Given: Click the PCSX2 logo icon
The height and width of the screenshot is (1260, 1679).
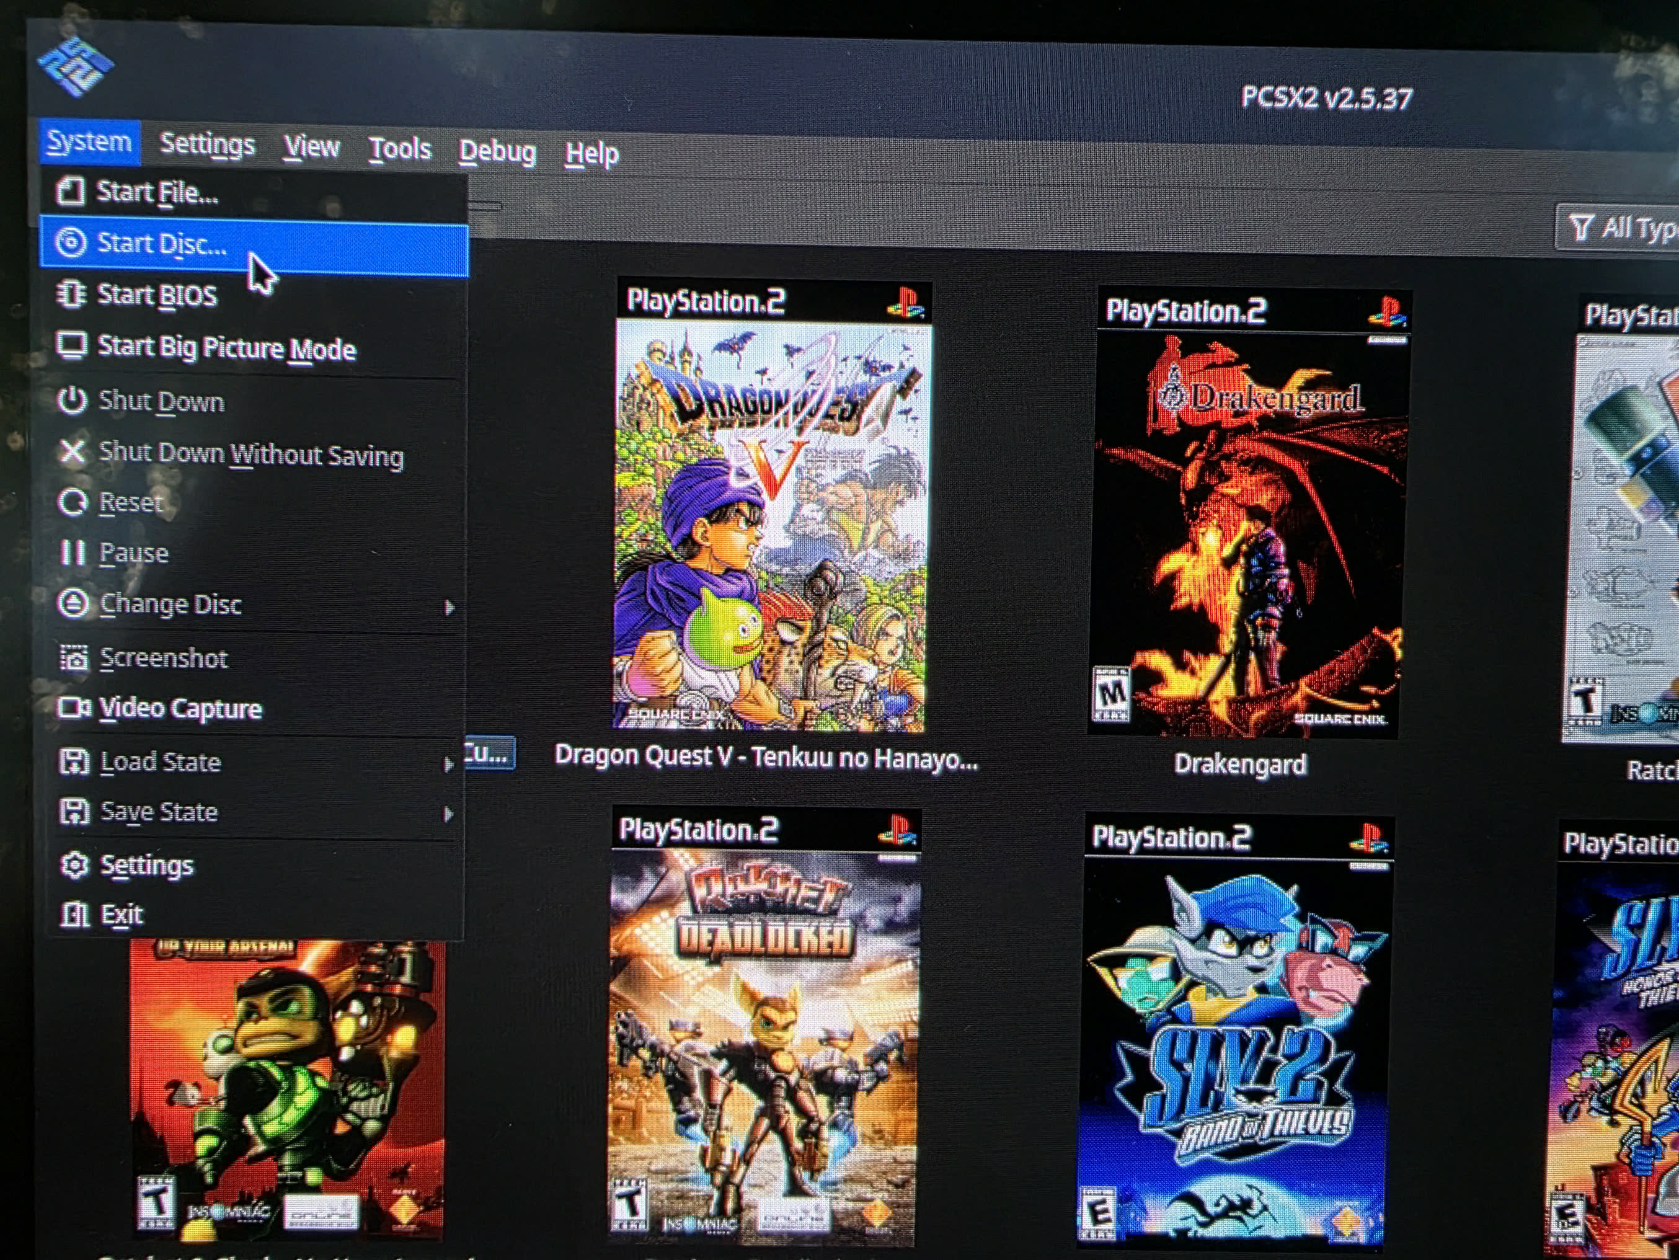Looking at the screenshot, I should pyautogui.click(x=76, y=67).
